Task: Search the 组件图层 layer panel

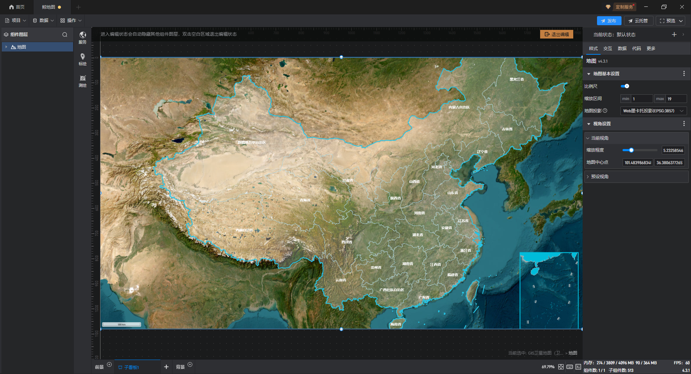Action: (x=65, y=35)
